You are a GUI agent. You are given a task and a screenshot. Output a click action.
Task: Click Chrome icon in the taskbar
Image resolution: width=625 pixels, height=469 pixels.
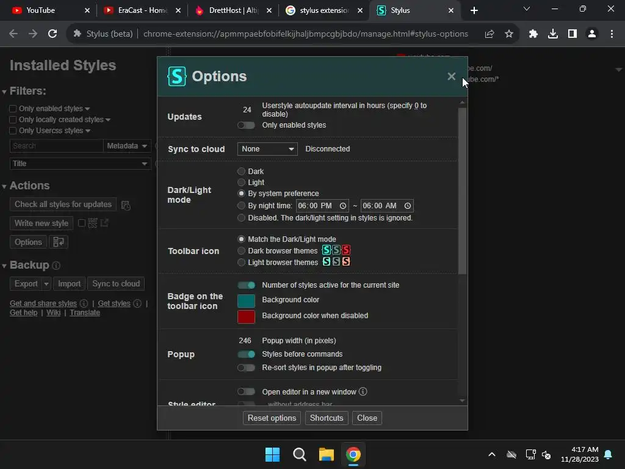353,454
